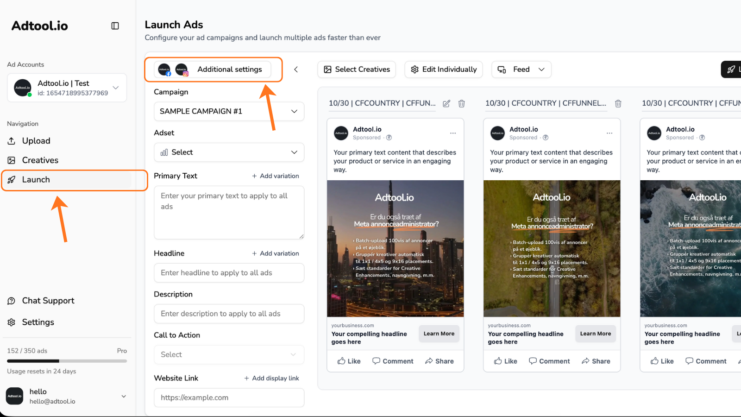The height and width of the screenshot is (417, 741).
Task: Click the Adtool.io logo
Action: 40,26
